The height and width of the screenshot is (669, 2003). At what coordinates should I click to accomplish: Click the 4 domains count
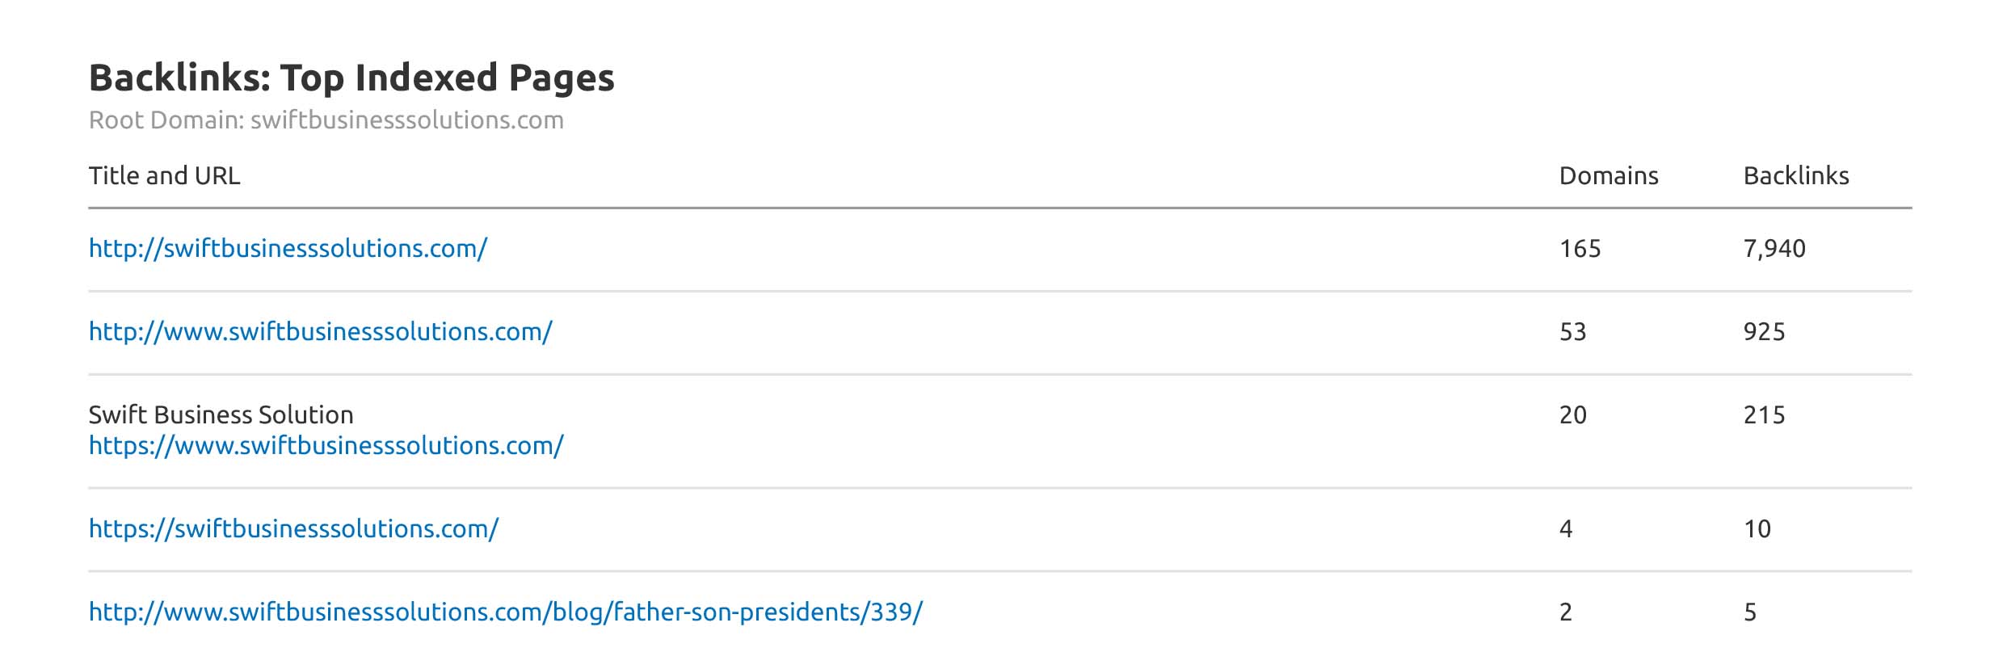[1566, 529]
